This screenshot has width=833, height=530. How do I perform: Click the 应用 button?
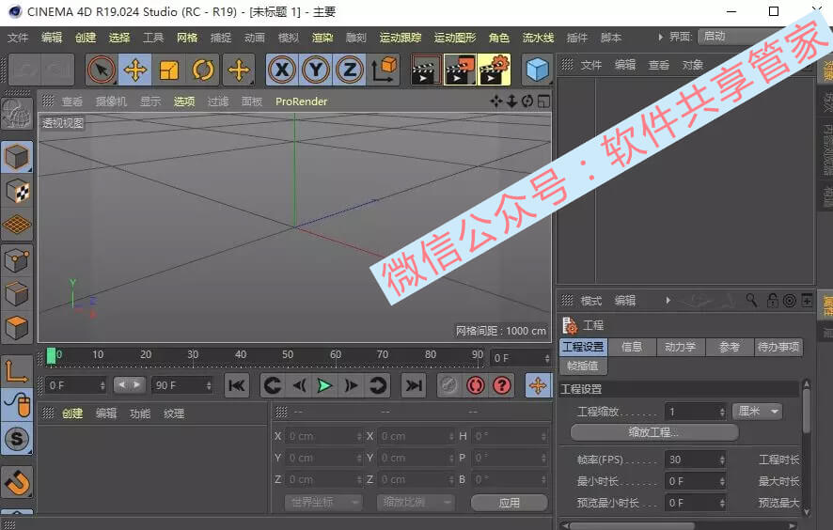coord(509,503)
